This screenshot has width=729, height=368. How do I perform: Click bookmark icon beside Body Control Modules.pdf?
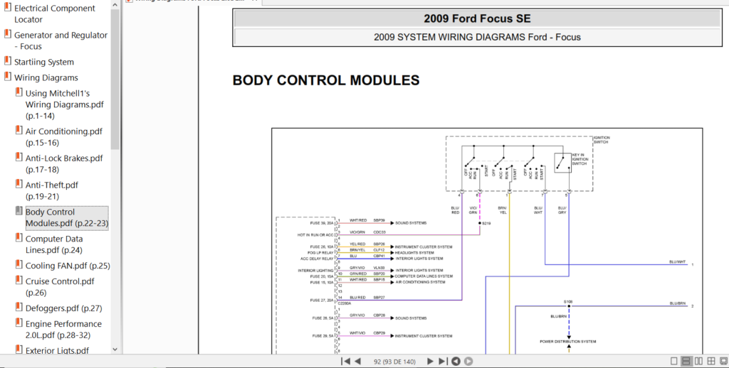click(x=19, y=211)
